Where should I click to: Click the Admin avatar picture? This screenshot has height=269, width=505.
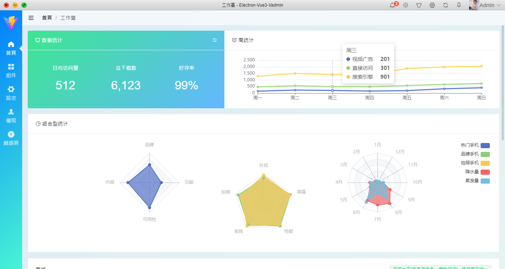(x=474, y=5)
